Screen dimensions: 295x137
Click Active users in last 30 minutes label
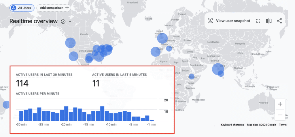click(44, 75)
